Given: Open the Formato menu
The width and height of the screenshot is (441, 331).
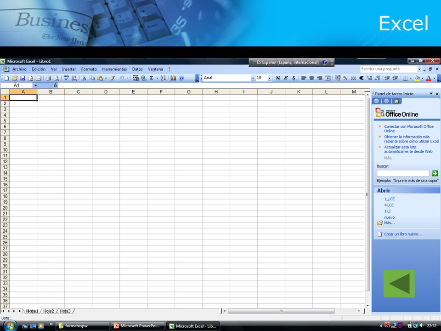Looking at the screenshot, I should click(x=89, y=69).
